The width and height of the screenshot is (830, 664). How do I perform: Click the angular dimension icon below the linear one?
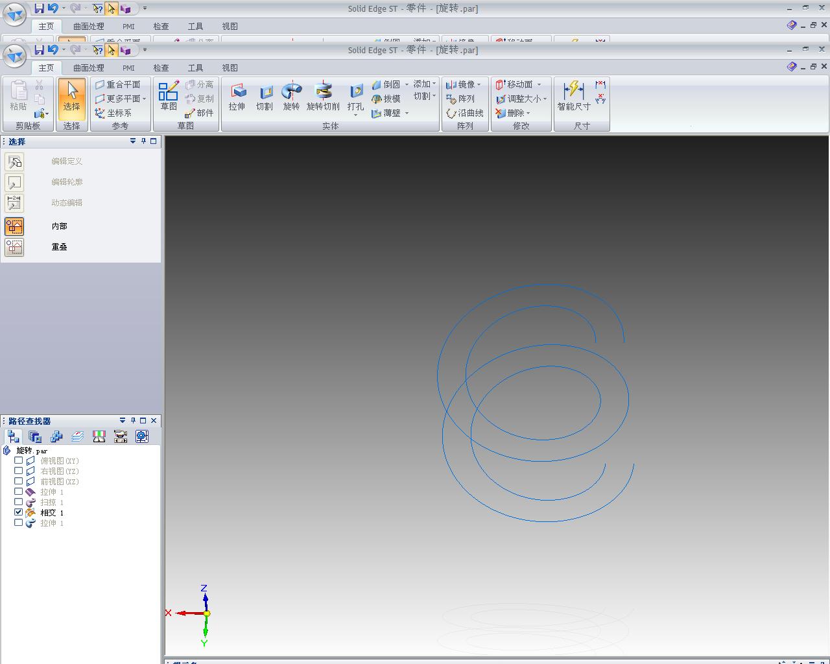(x=600, y=99)
